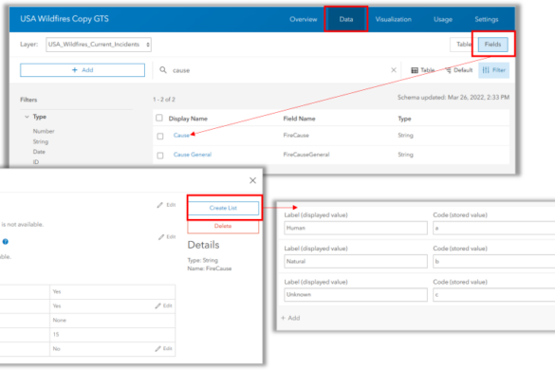The width and height of the screenshot is (555, 370).
Task: Click Add to add a list value
Action: coord(290,318)
